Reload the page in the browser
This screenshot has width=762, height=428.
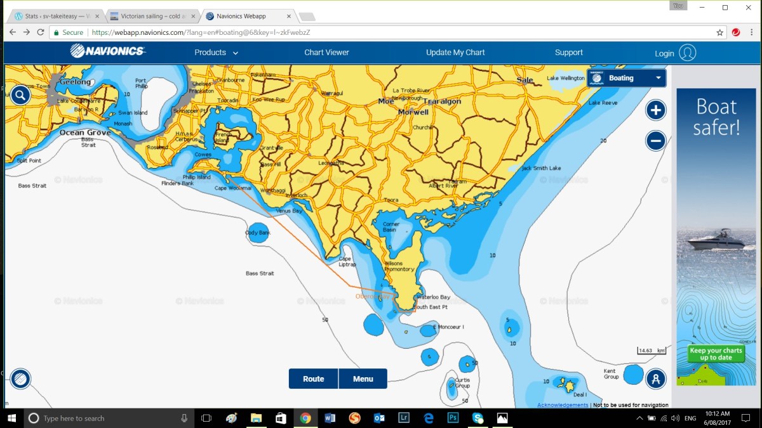pyautogui.click(x=41, y=32)
